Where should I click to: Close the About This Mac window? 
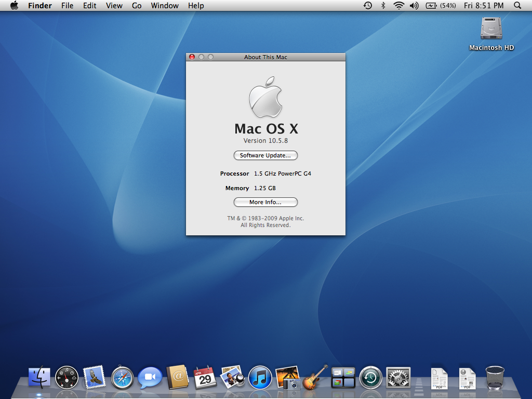192,57
